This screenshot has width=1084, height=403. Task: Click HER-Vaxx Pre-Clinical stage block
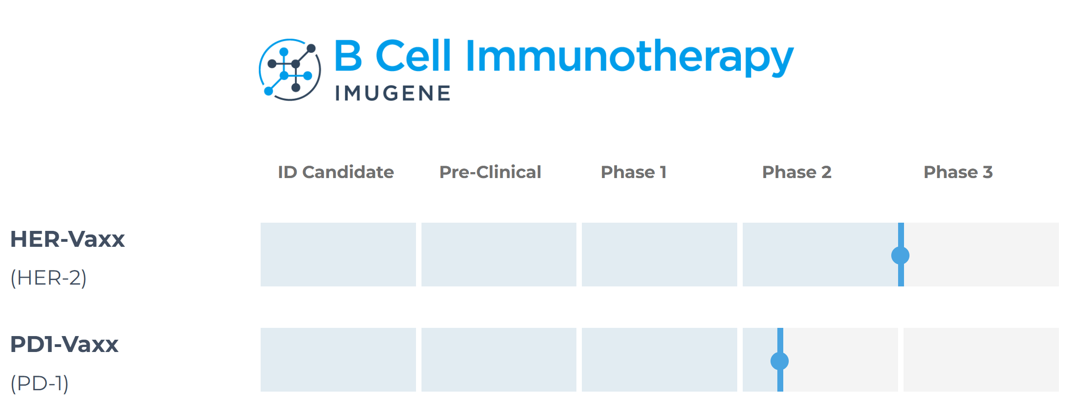[499, 255]
